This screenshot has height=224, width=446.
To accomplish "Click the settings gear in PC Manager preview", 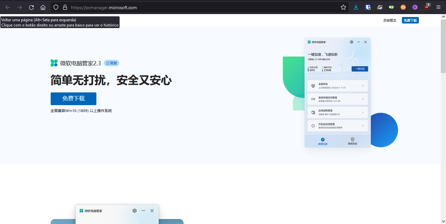I will [x=352, y=42].
